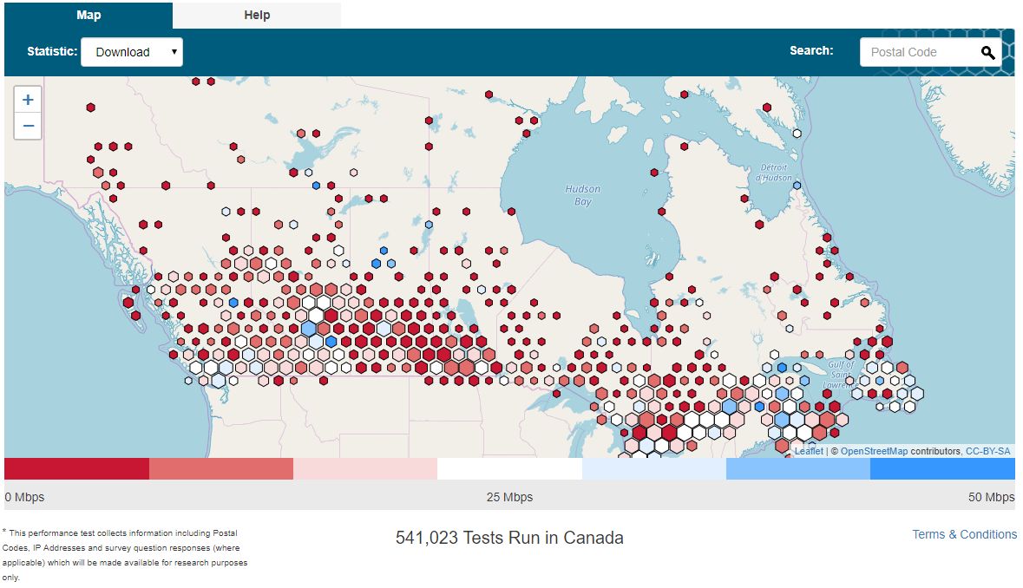Click the Hudson Bay label on map
This screenshot has height=588, width=1023.
pos(582,195)
